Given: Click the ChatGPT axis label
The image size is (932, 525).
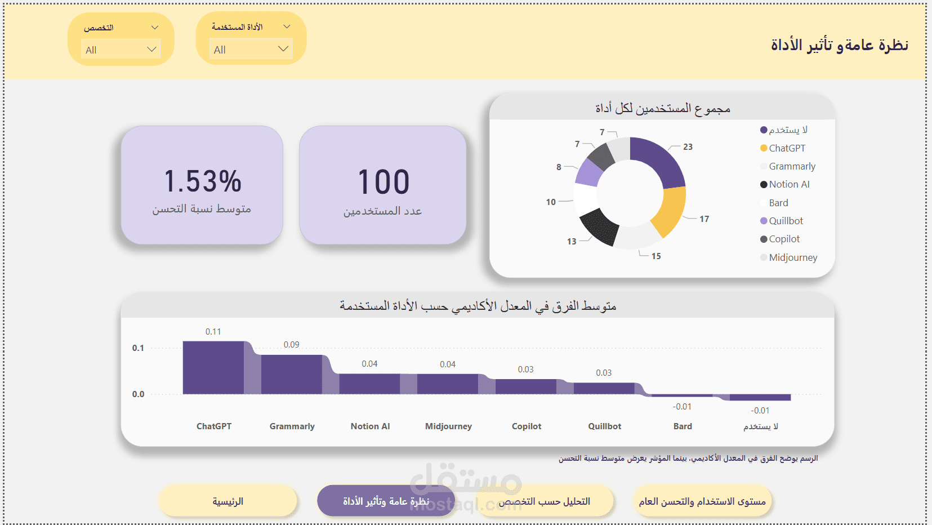Looking at the screenshot, I should [214, 426].
